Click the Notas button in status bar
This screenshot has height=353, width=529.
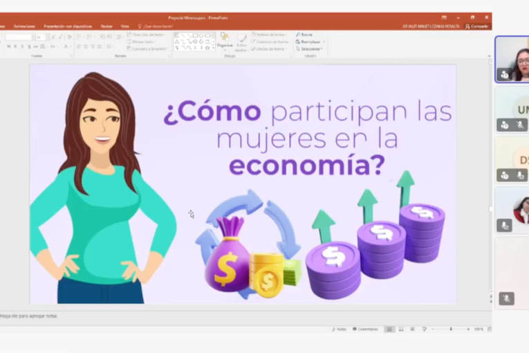click(x=340, y=329)
